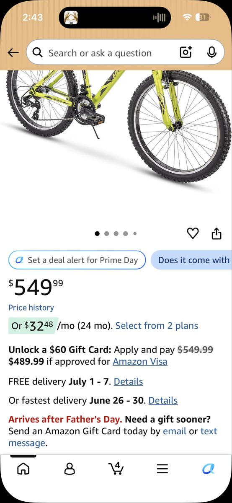Select from 2 plans link
The width and height of the screenshot is (232, 503).
coord(157,326)
